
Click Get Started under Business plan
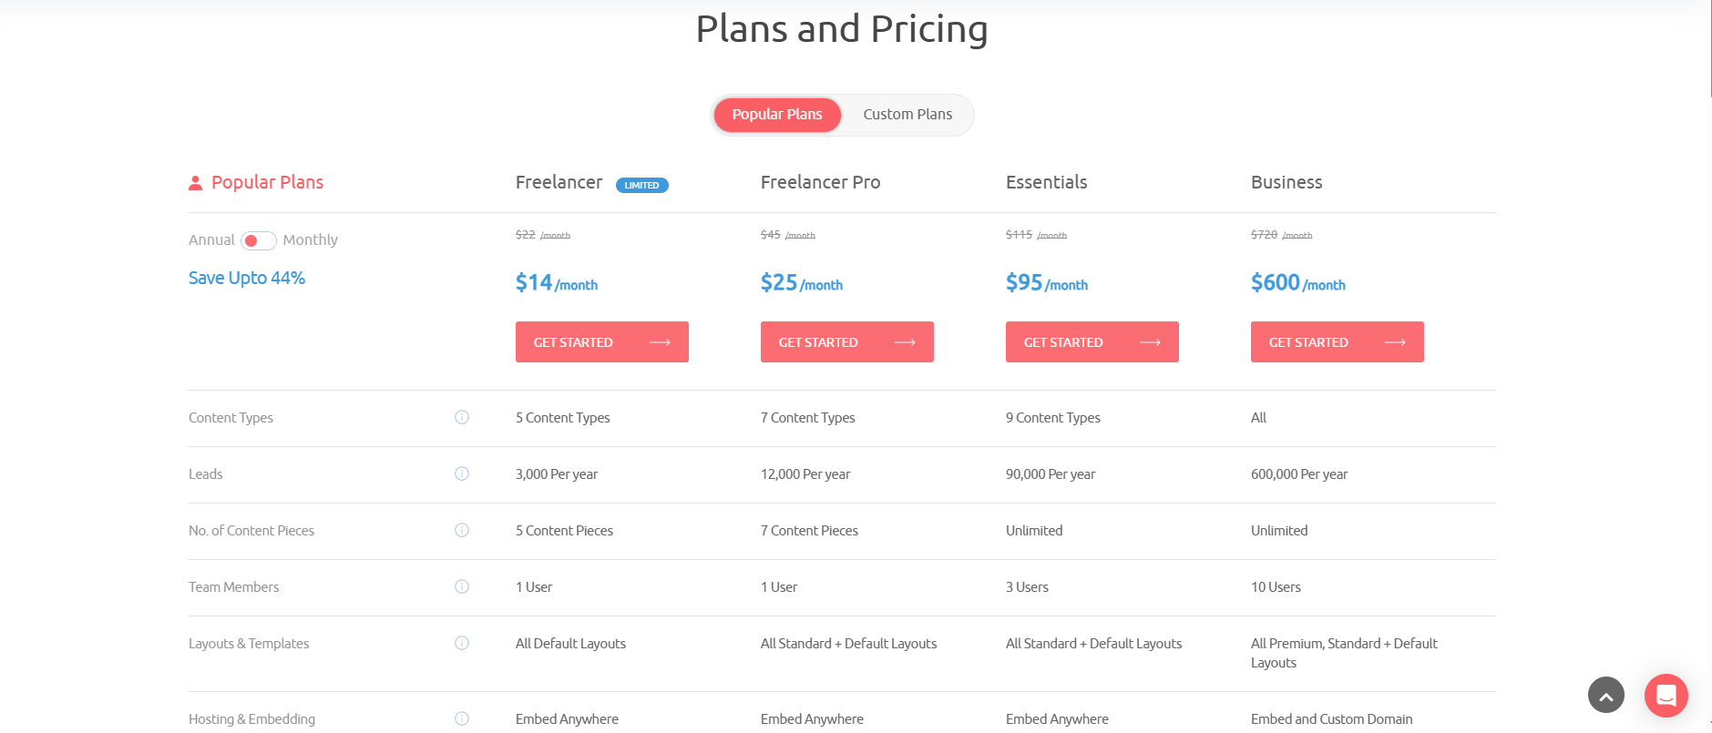click(1337, 342)
